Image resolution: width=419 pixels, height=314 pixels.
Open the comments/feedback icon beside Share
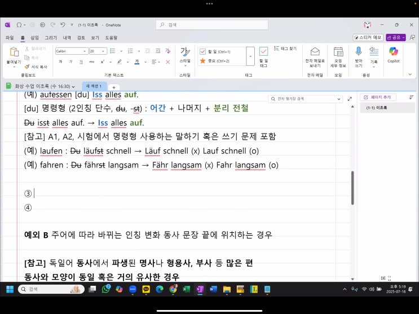click(412, 37)
